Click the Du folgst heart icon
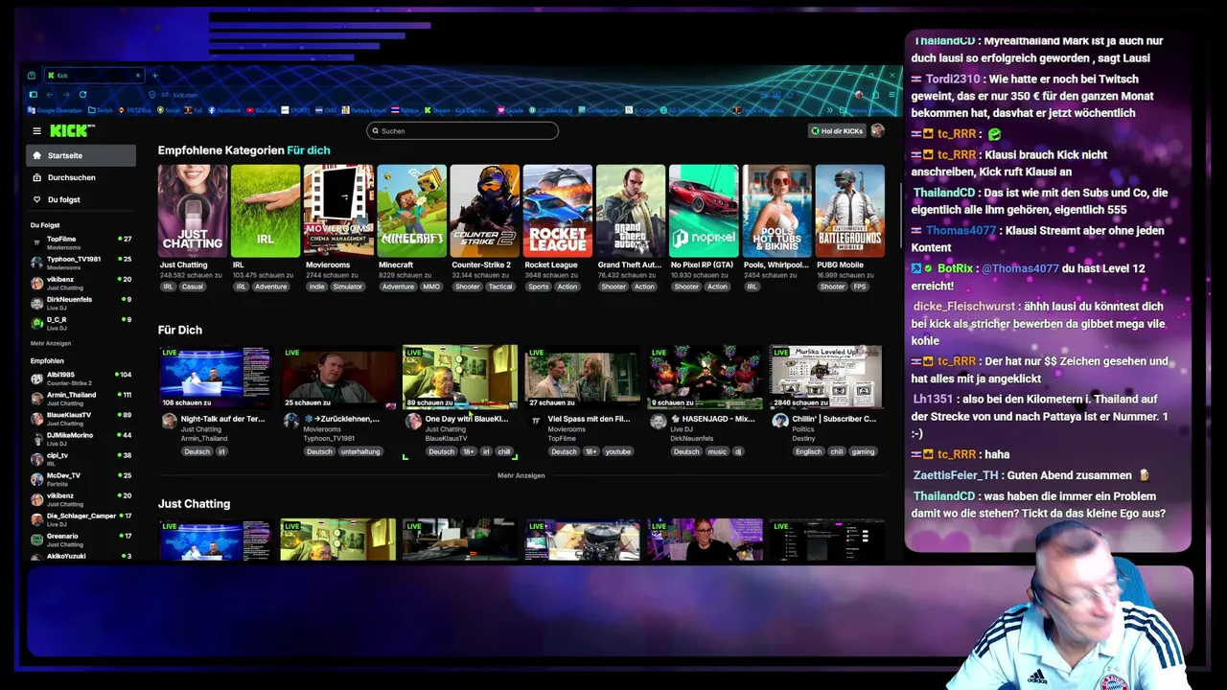Viewport: 1227px width, 690px height. pos(37,199)
